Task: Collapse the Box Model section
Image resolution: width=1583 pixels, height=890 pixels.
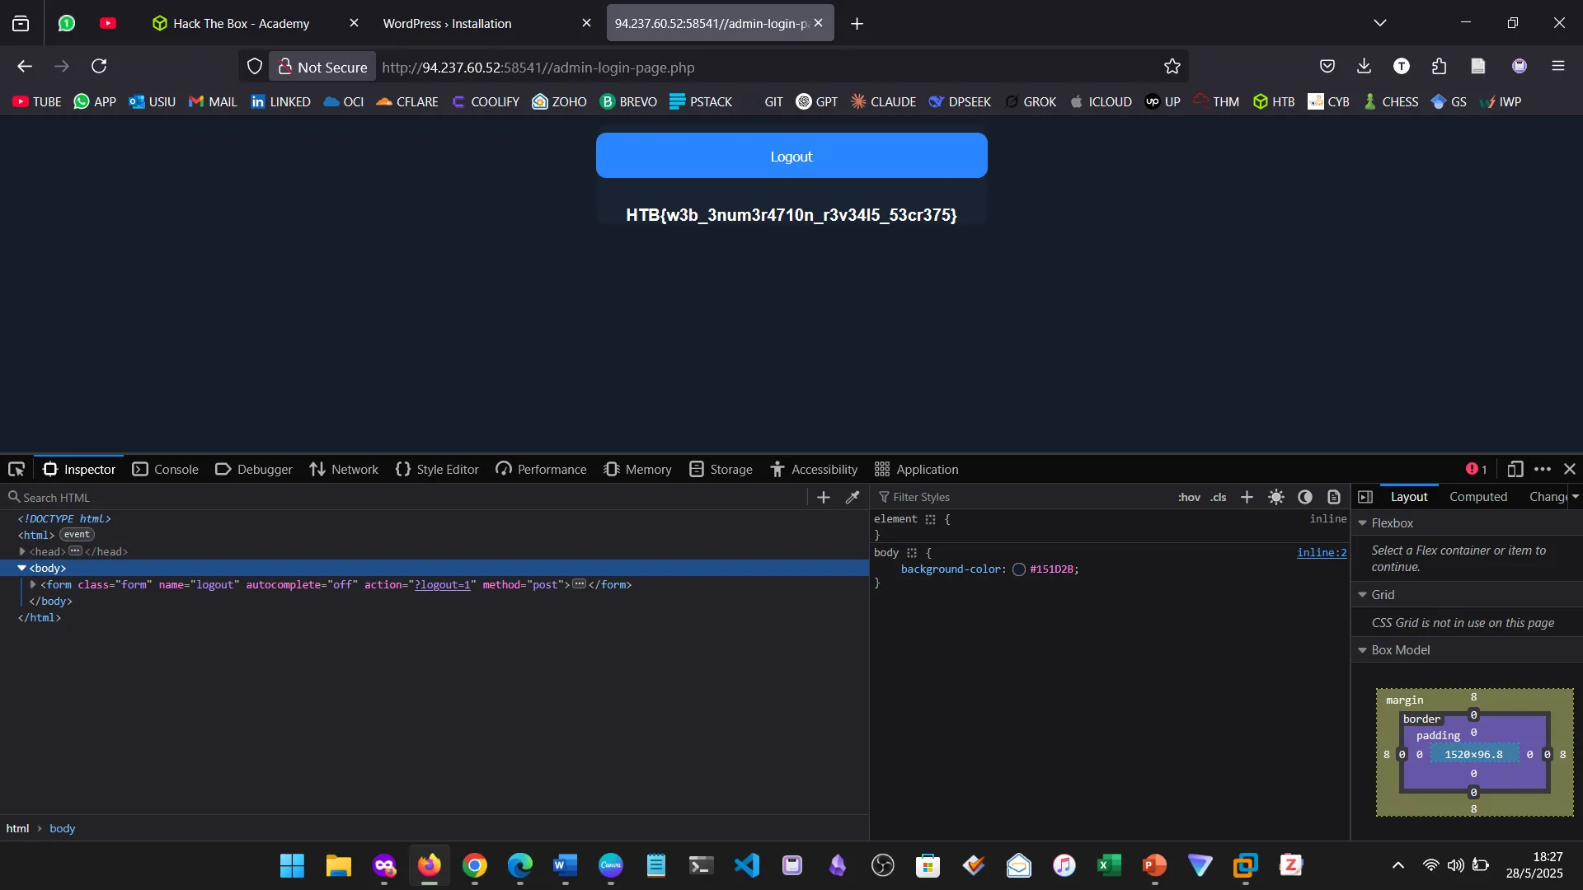Action: (x=1363, y=649)
